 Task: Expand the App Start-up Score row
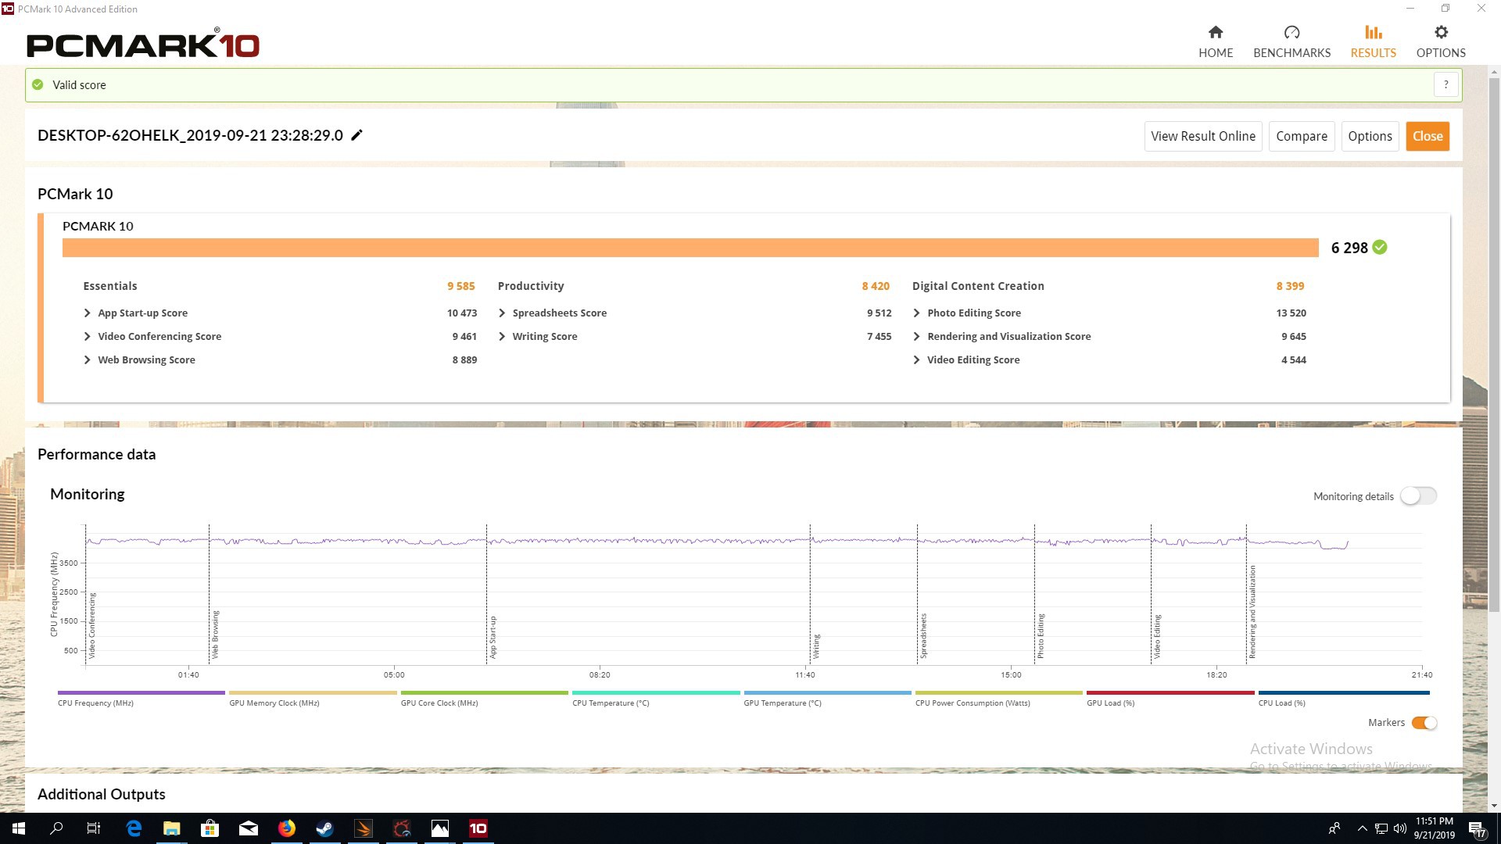coord(88,313)
